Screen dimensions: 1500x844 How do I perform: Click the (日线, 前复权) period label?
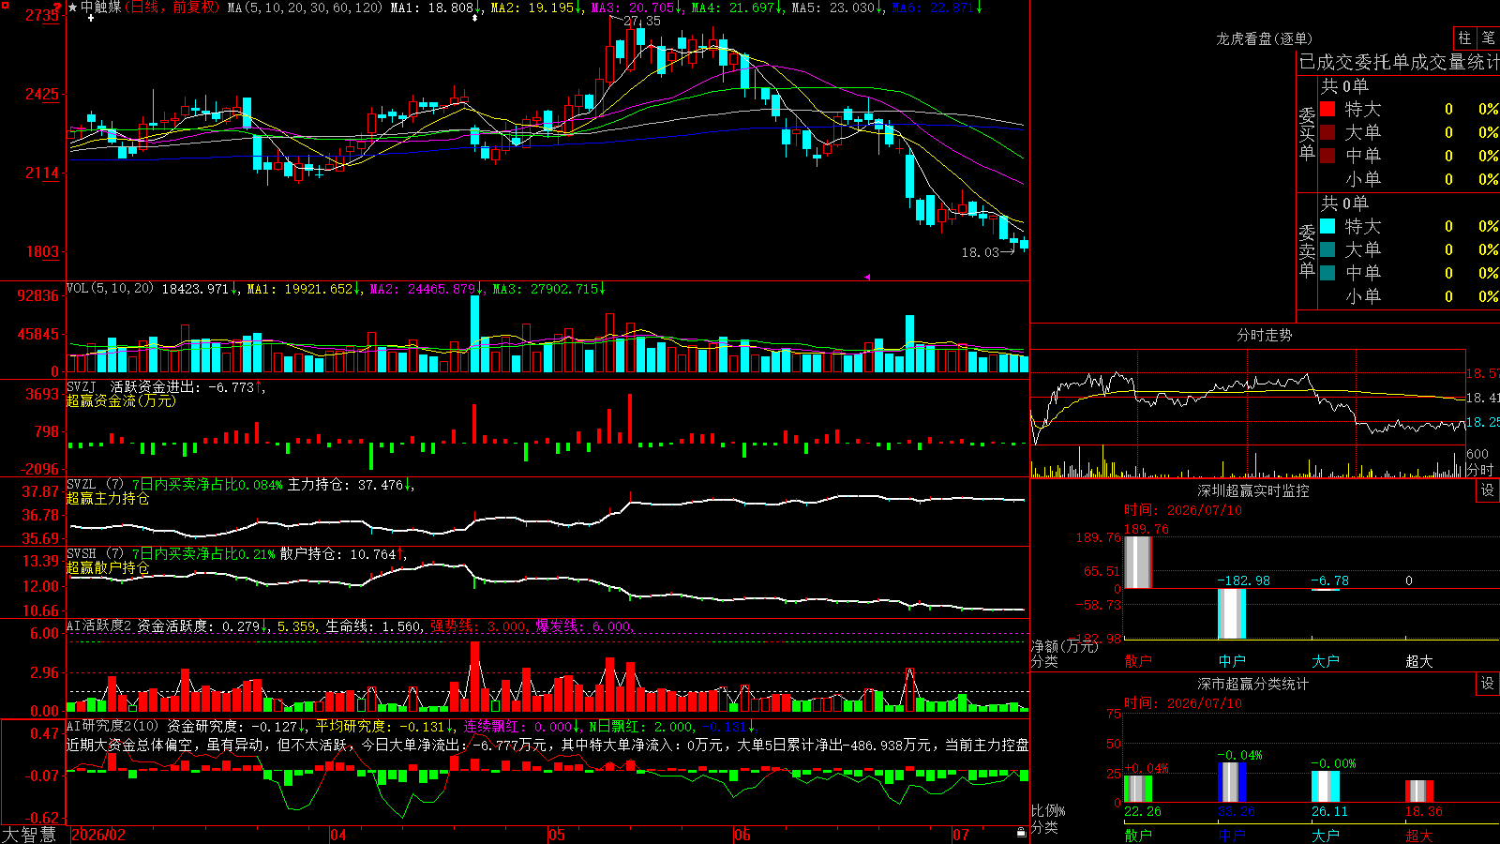[x=173, y=8]
